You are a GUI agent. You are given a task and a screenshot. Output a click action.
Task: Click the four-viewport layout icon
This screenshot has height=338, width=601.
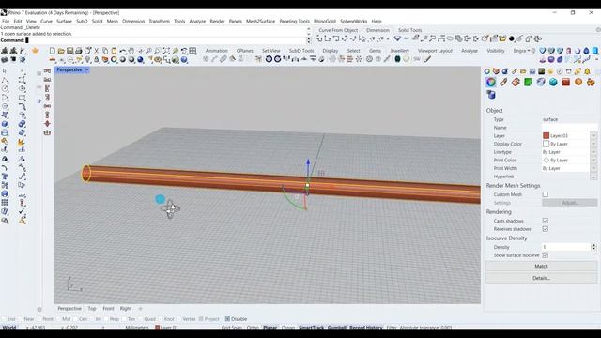[x=193, y=51]
